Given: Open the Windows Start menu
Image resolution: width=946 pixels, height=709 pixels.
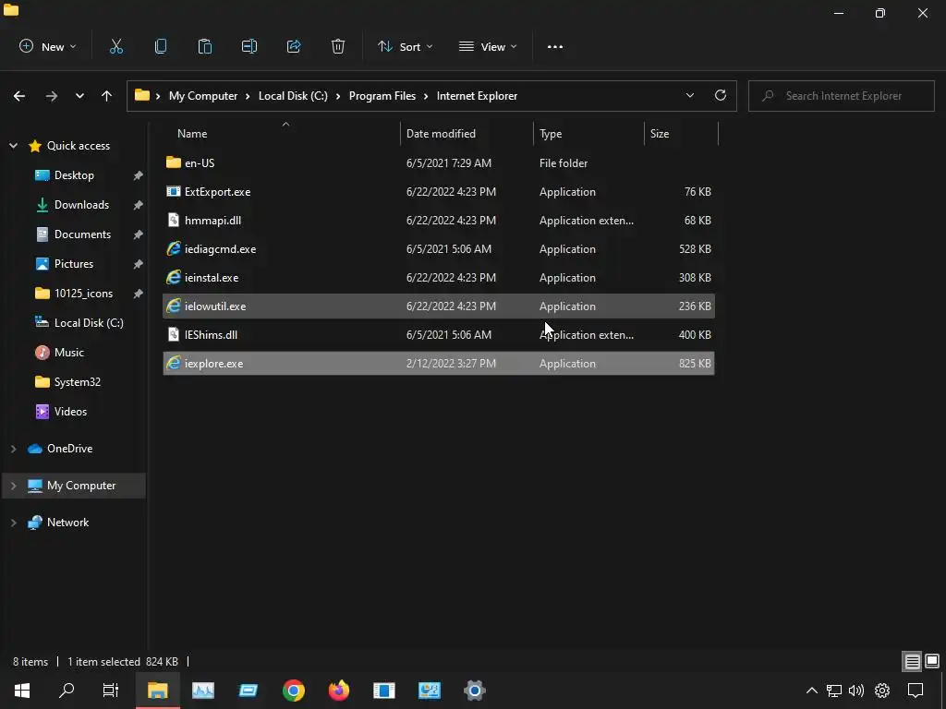Looking at the screenshot, I should click(x=22, y=691).
